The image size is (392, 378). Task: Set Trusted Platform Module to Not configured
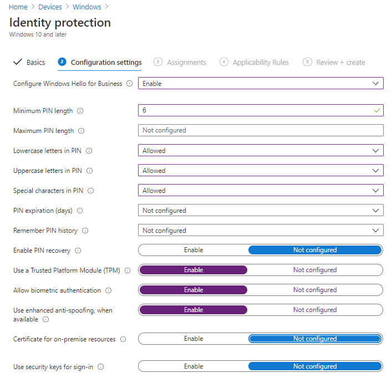[x=314, y=270]
